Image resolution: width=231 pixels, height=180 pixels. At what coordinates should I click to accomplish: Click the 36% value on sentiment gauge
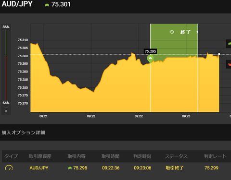[6, 27]
